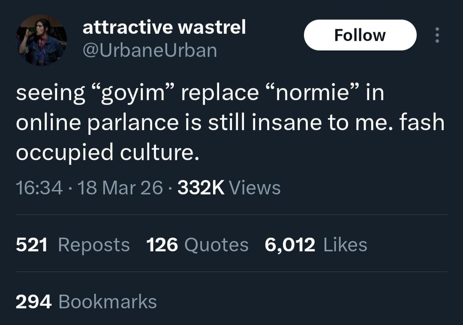Click the @UrbaneUrban handle
Screen dimensions: 463x325
point(150,51)
